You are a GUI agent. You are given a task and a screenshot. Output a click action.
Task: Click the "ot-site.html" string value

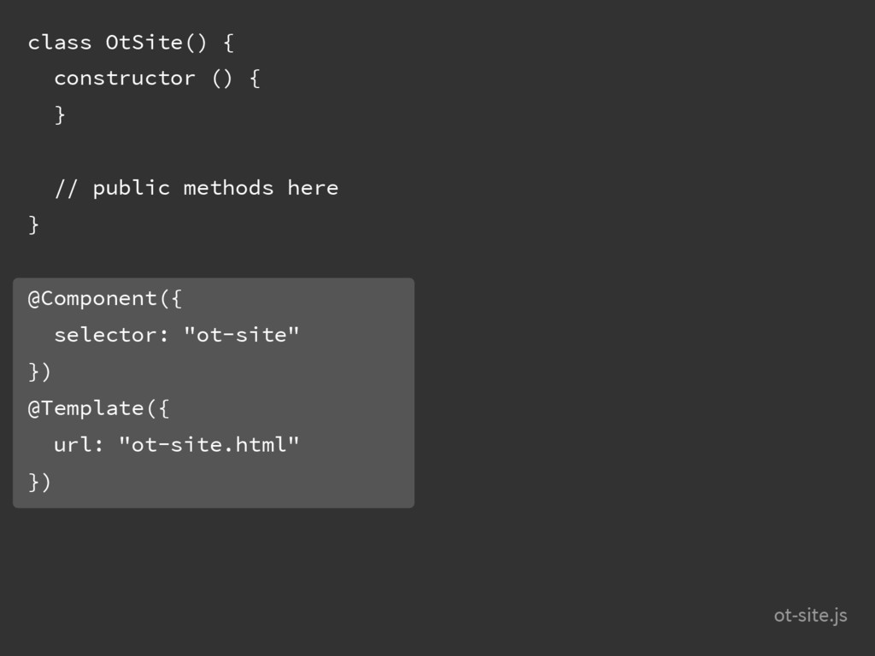208,444
